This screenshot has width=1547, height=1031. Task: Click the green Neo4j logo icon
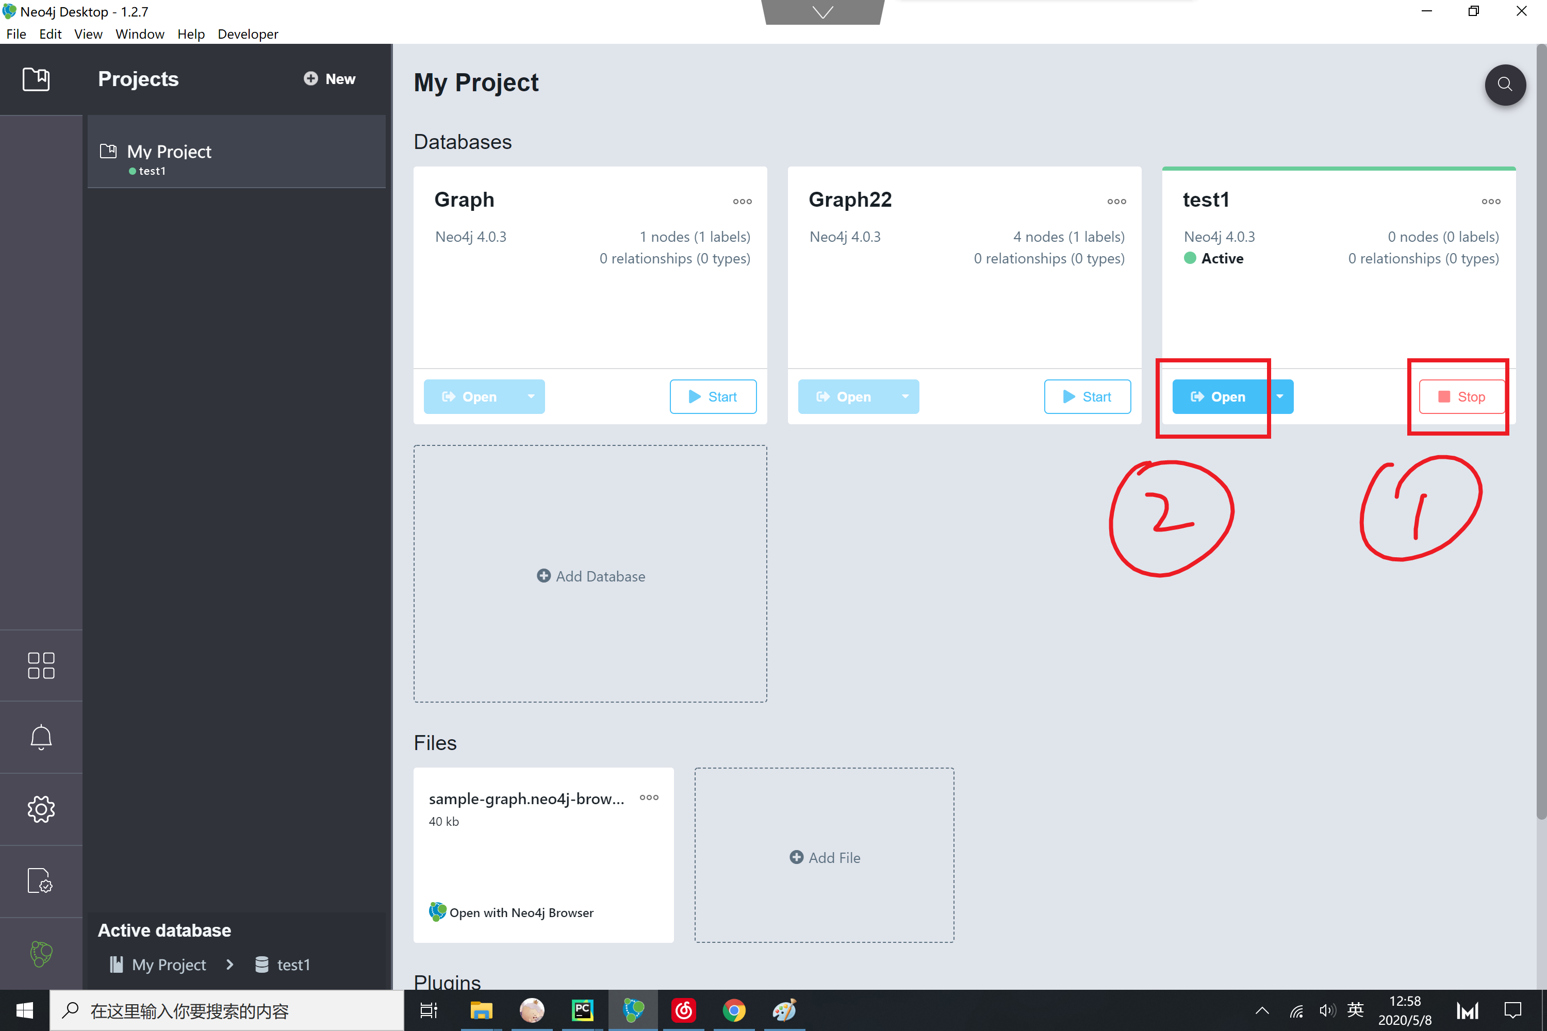41,953
